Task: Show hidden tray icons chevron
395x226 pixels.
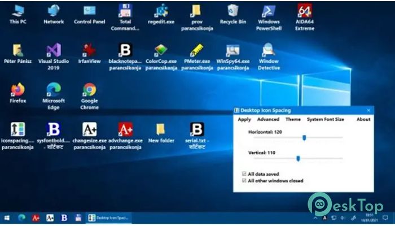Action: pyautogui.click(x=315, y=218)
